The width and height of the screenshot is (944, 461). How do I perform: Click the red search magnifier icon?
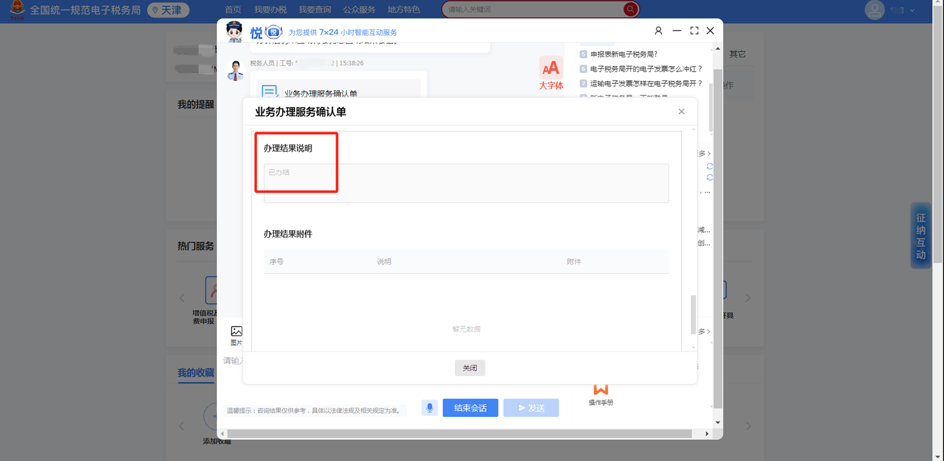pyautogui.click(x=630, y=9)
